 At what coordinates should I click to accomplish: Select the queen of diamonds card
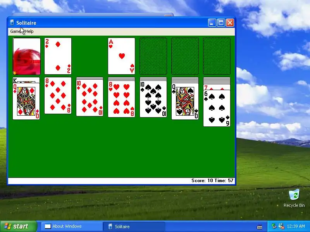click(x=26, y=101)
